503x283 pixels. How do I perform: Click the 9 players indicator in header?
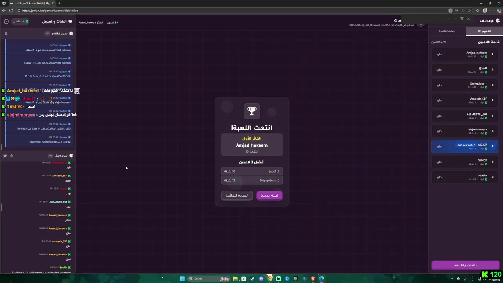(x=112, y=22)
